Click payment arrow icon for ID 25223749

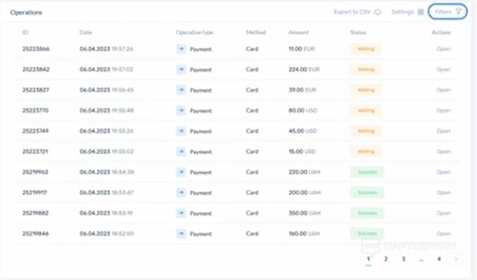coord(181,131)
